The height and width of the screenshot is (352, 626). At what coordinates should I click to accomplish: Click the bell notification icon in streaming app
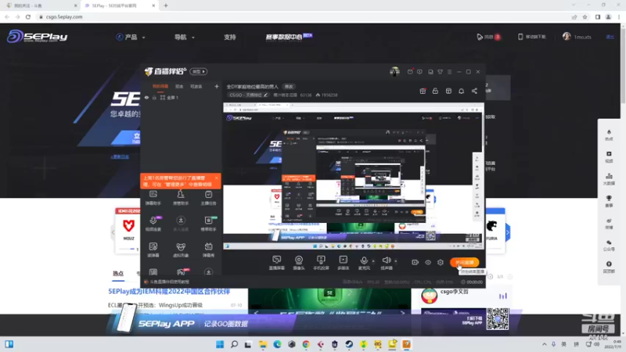coord(461,91)
